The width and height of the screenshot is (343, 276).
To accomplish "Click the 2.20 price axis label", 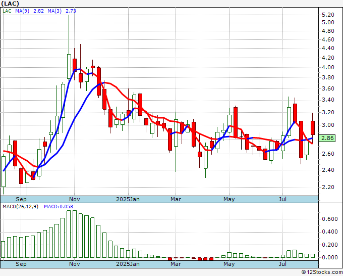I will [x=328, y=187].
